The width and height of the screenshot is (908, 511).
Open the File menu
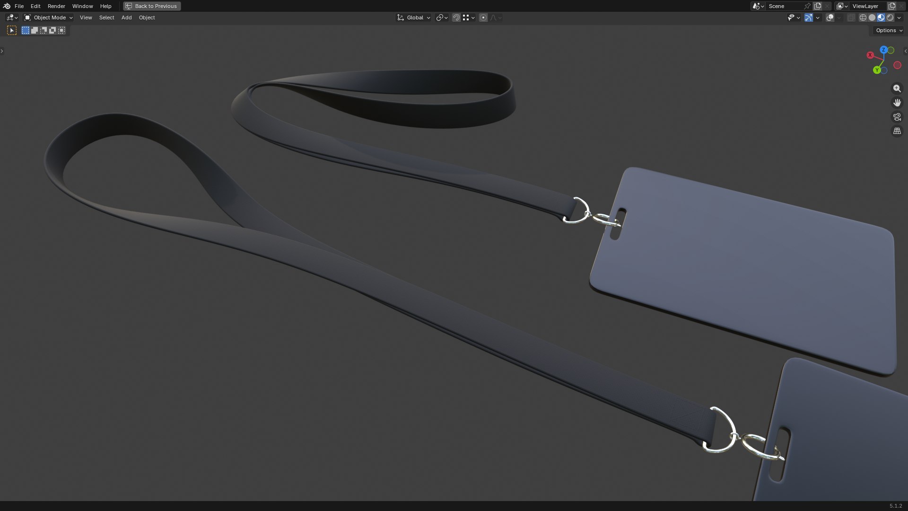(x=19, y=6)
